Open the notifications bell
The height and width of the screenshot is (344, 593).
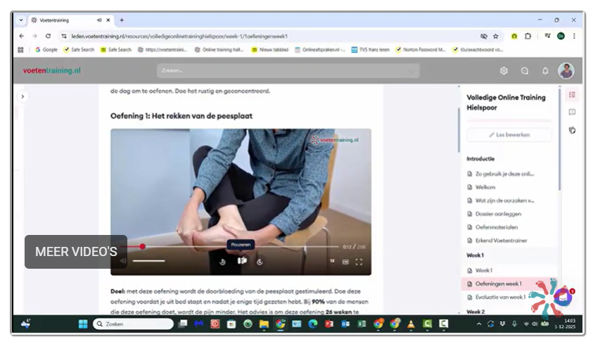[545, 71]
